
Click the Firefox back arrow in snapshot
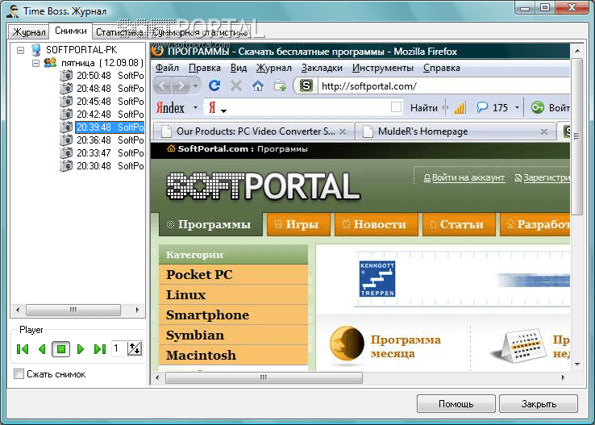pos(162,86)
